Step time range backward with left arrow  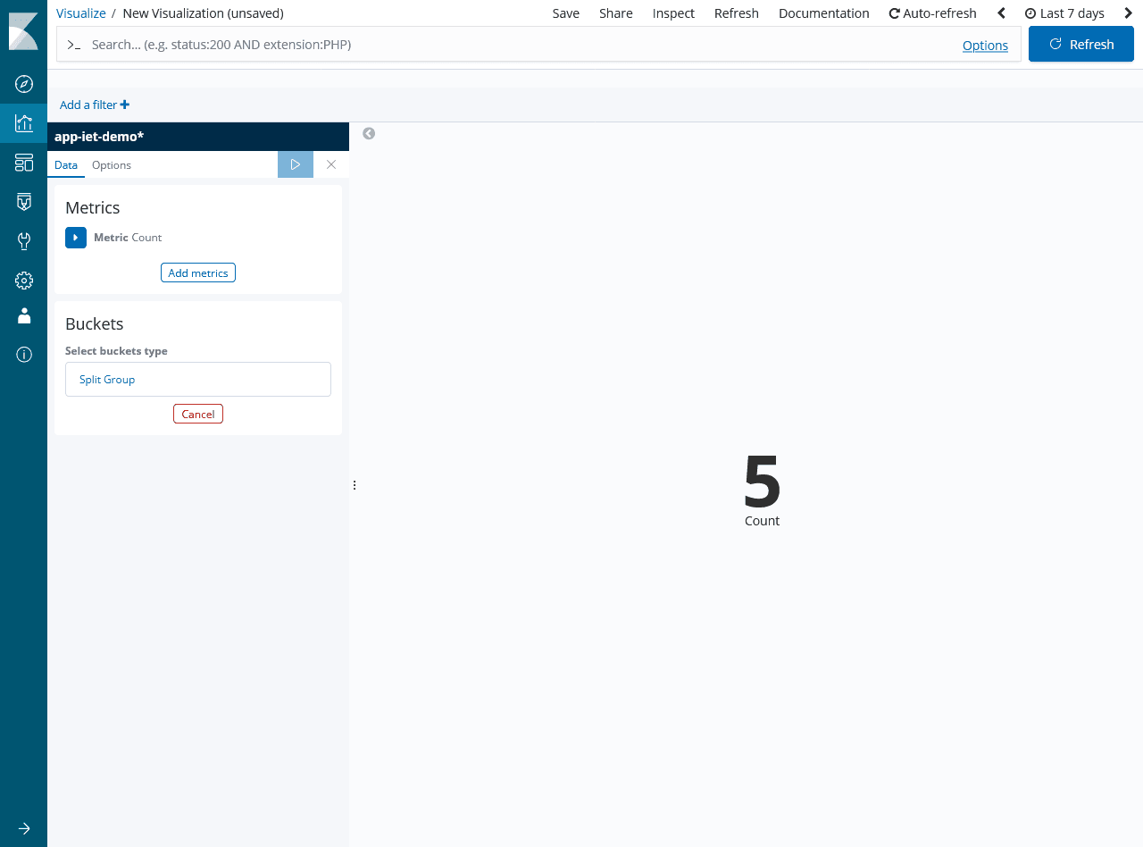point(1001,13)
